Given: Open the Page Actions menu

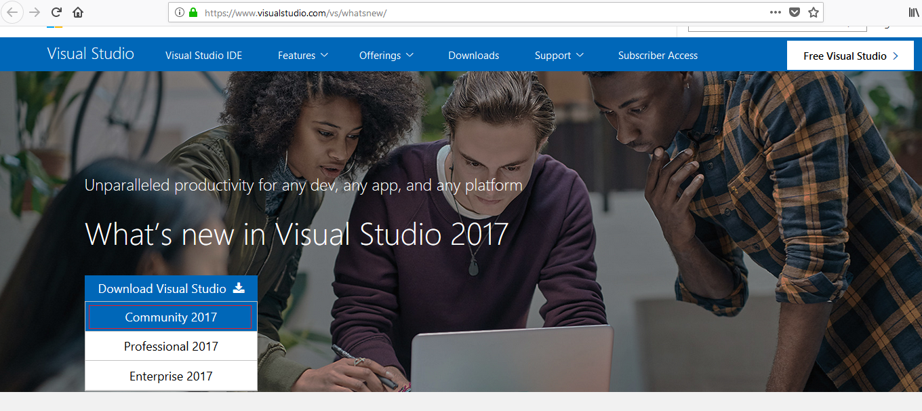Looking at the screenshot, I should (x=775, y=12).
